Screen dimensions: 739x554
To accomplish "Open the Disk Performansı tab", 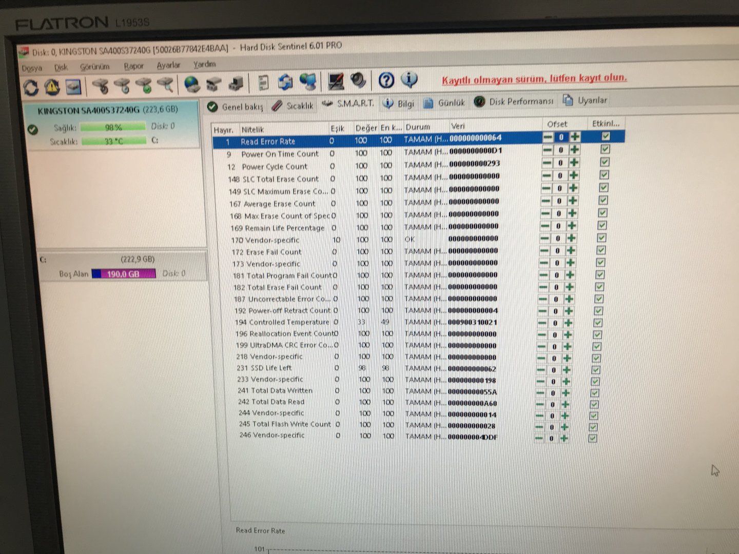I will click(514, 102).
